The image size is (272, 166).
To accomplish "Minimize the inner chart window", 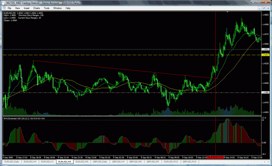I will (260, 8).
